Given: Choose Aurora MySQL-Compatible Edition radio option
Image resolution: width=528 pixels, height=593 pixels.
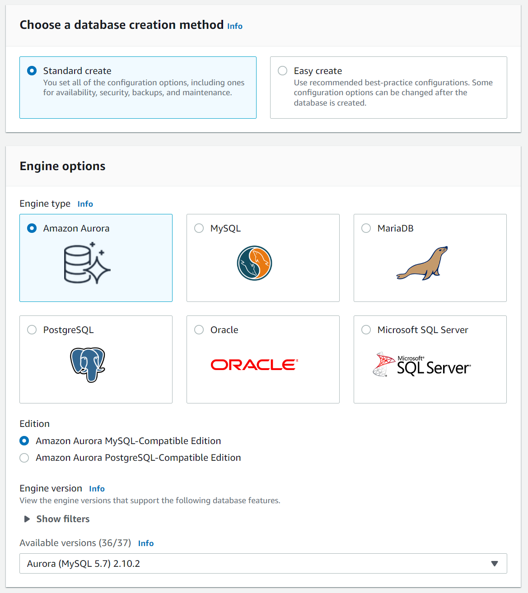Looking at the screenshot, I should [x=24, y=441].
